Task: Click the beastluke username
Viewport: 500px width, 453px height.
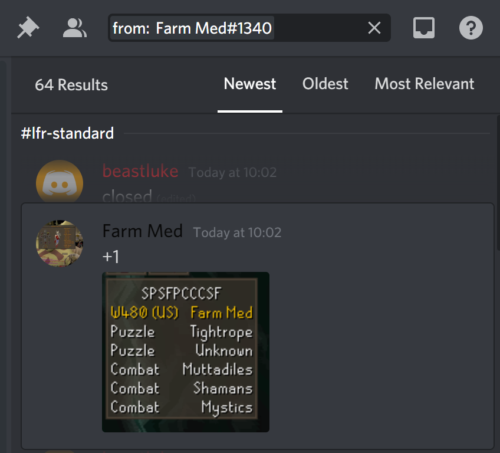Action: click(140, 171)
